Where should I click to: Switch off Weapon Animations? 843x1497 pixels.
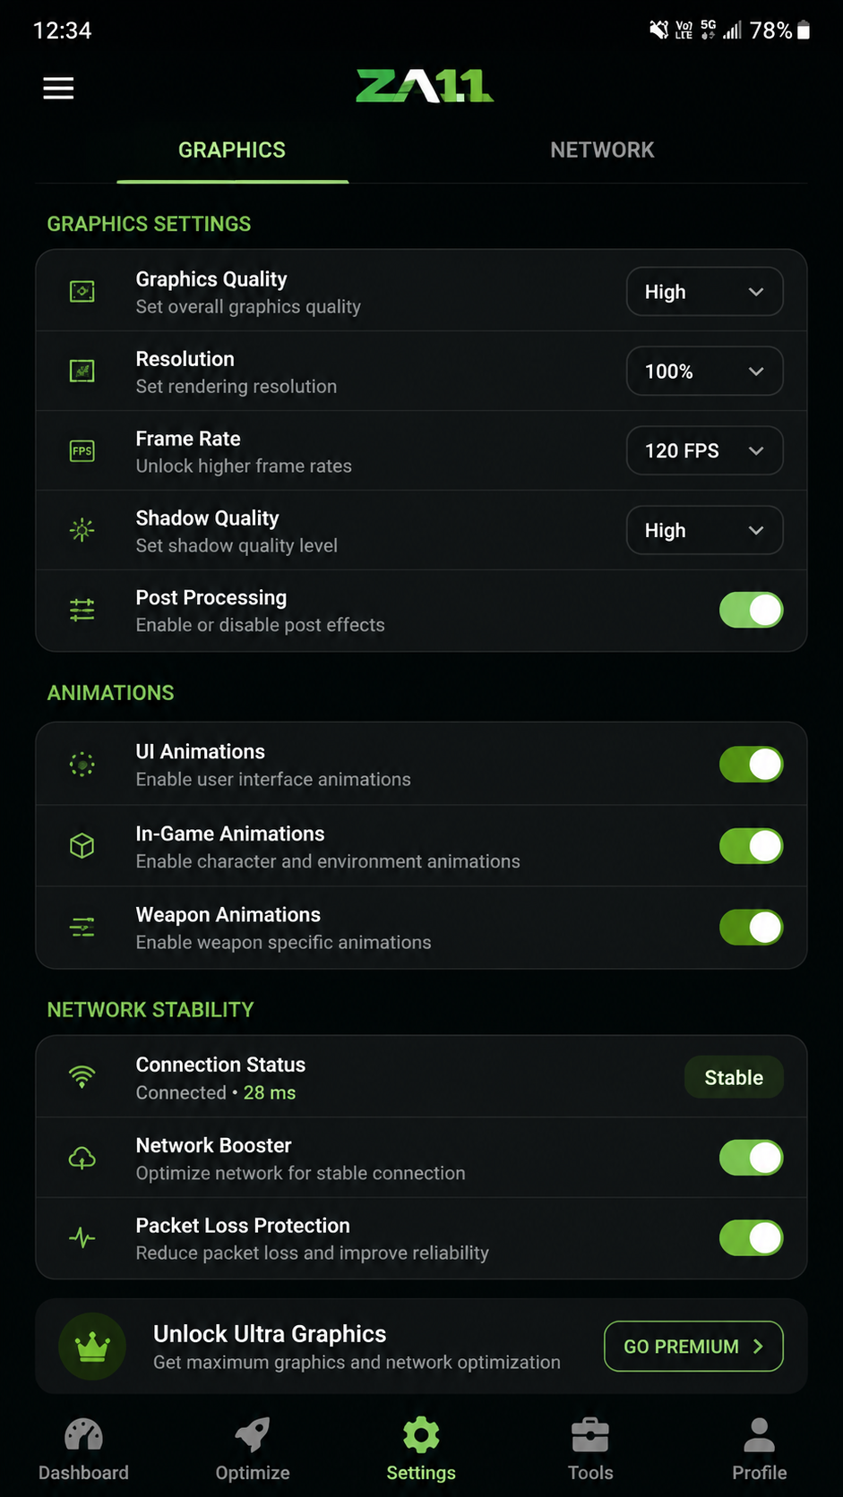(x=752, y=928)
